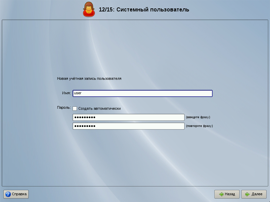Viewport: 270px width, 202px height.
Task: Click the Пароль: field label
Action: point(64,108)
